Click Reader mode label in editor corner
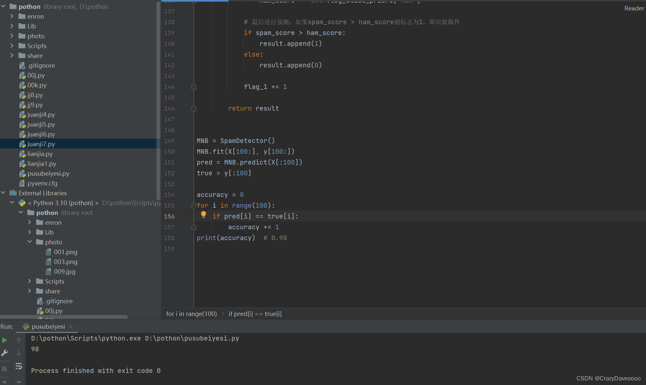 pos(634,9)
